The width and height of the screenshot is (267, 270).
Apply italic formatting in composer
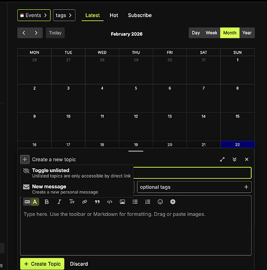pos(59,202)
